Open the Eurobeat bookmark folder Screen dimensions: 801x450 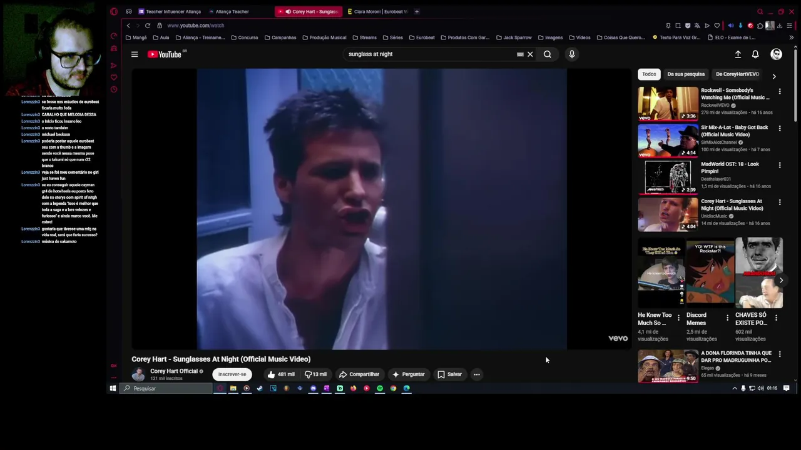(x=421, y=37)
